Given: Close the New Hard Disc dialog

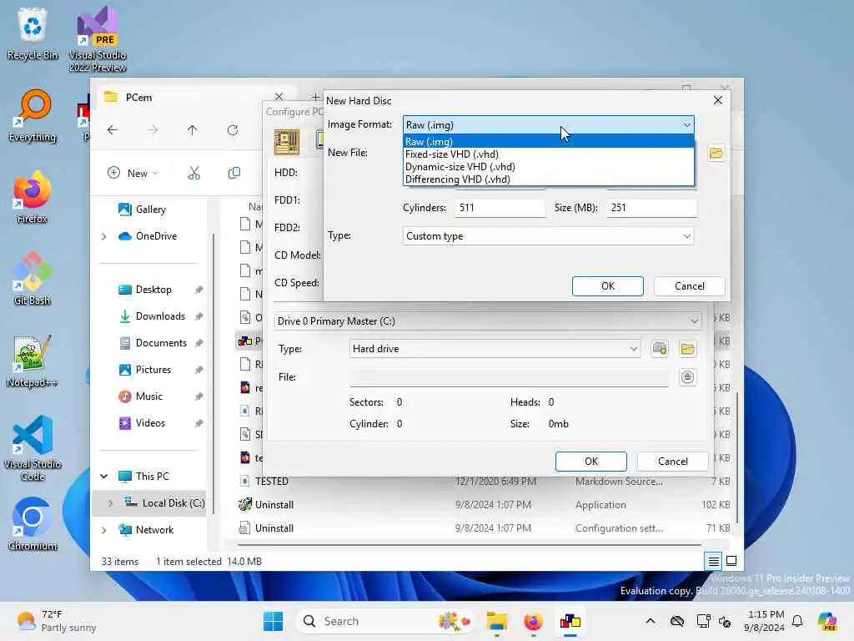Looking at the screenshot, I should coord(718,100).
